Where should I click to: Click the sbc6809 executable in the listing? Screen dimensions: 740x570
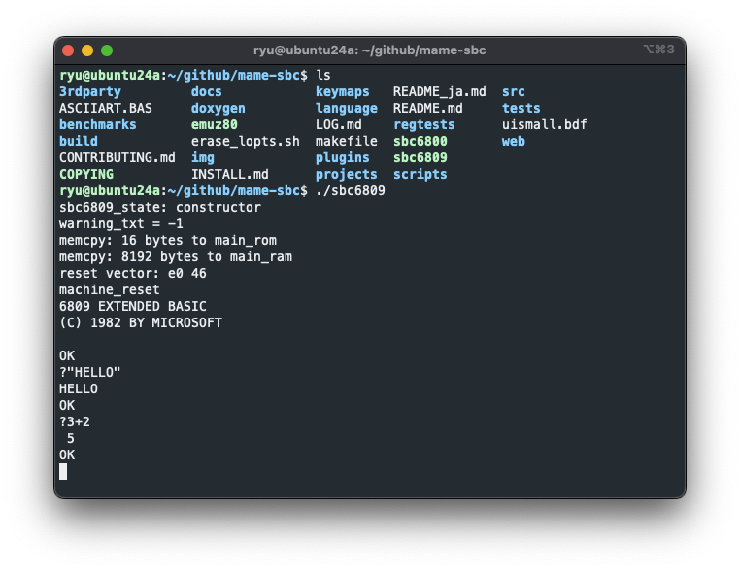click(x=420, y=157)
